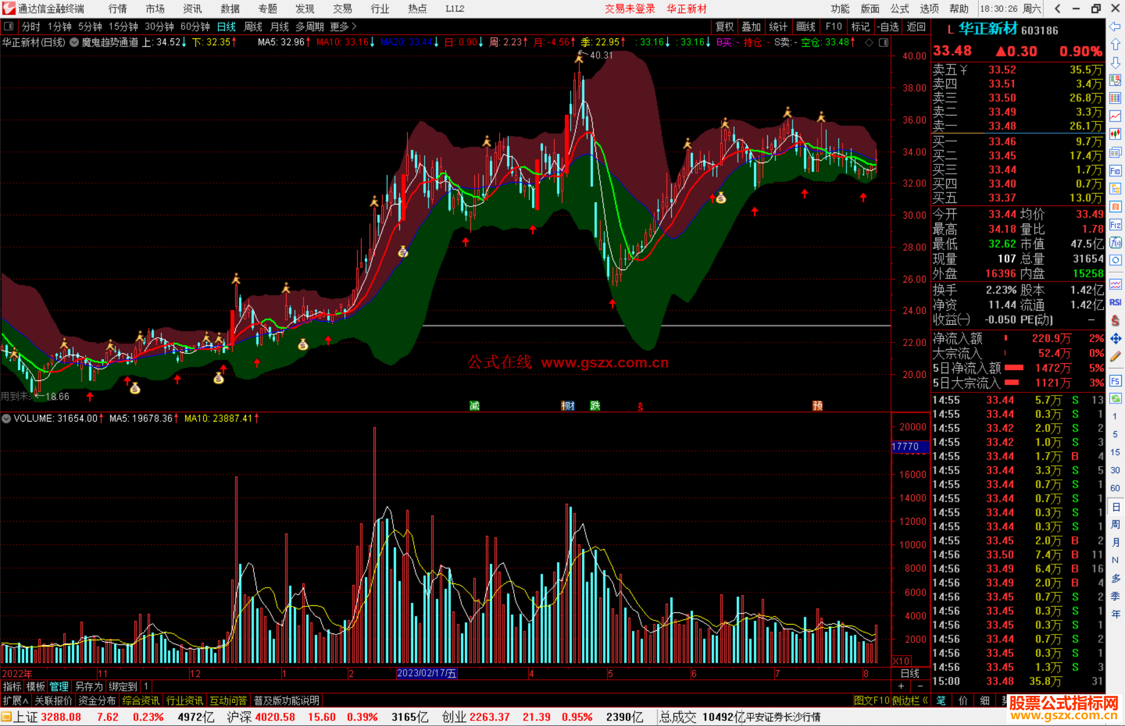Click the F10 icon in right sidebar
Image resolution: width=1125 pixels, height=726 pixels.
pos(1115,171)
